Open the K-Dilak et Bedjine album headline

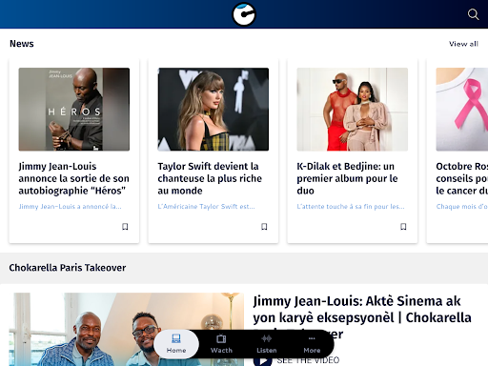click(347, 178)
